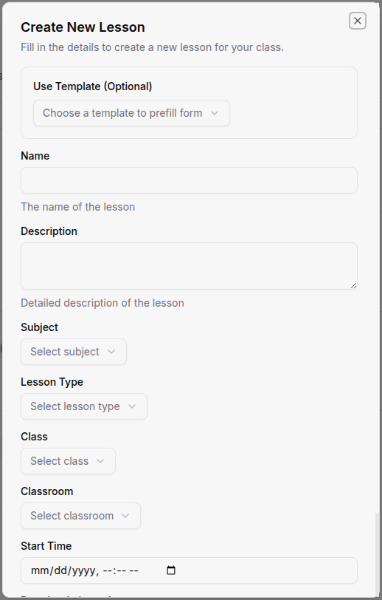
Task: Grab the Description textarea resize handle
Action: 354,285
